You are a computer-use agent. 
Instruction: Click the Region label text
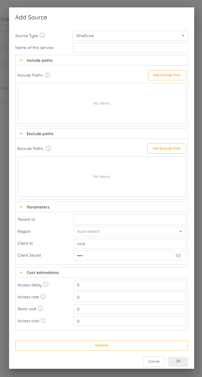[x=24, y=231]
